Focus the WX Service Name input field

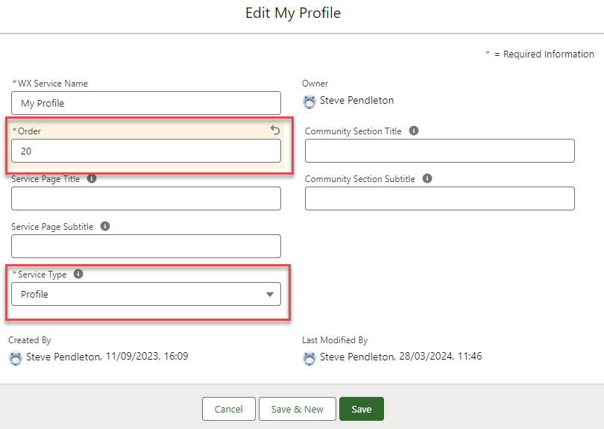pyautogui.click(x=146, y=103)
